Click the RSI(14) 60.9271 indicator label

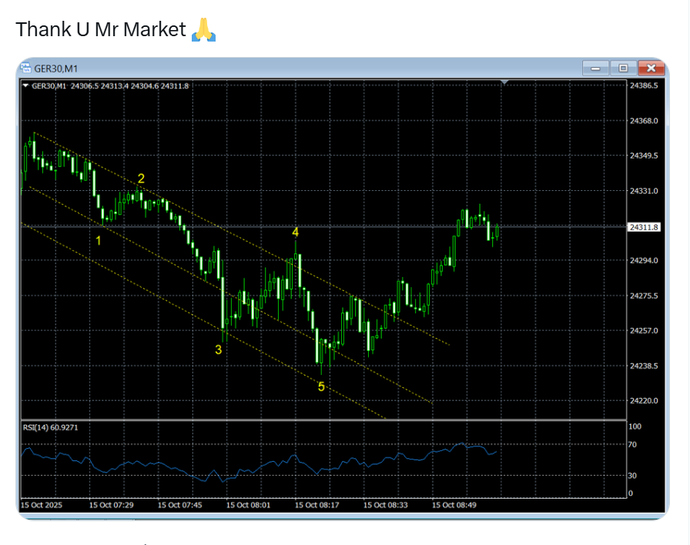51,427
